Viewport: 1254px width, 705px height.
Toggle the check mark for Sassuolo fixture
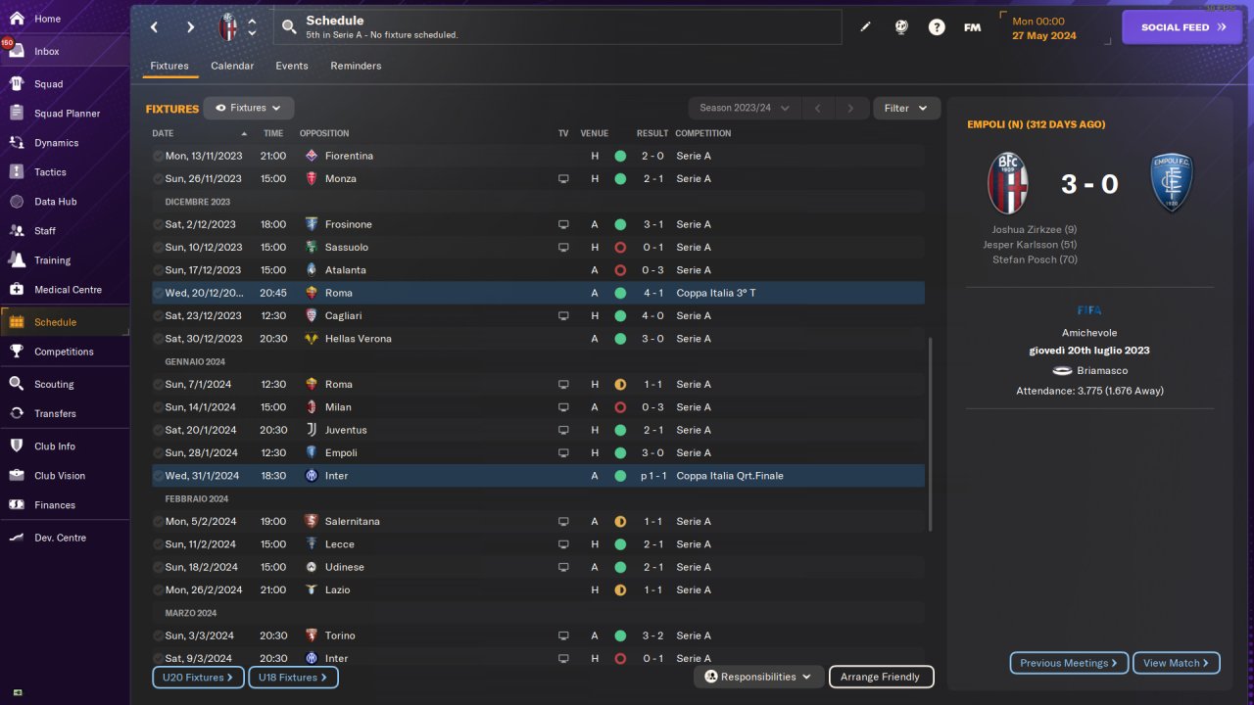point(158,248)
